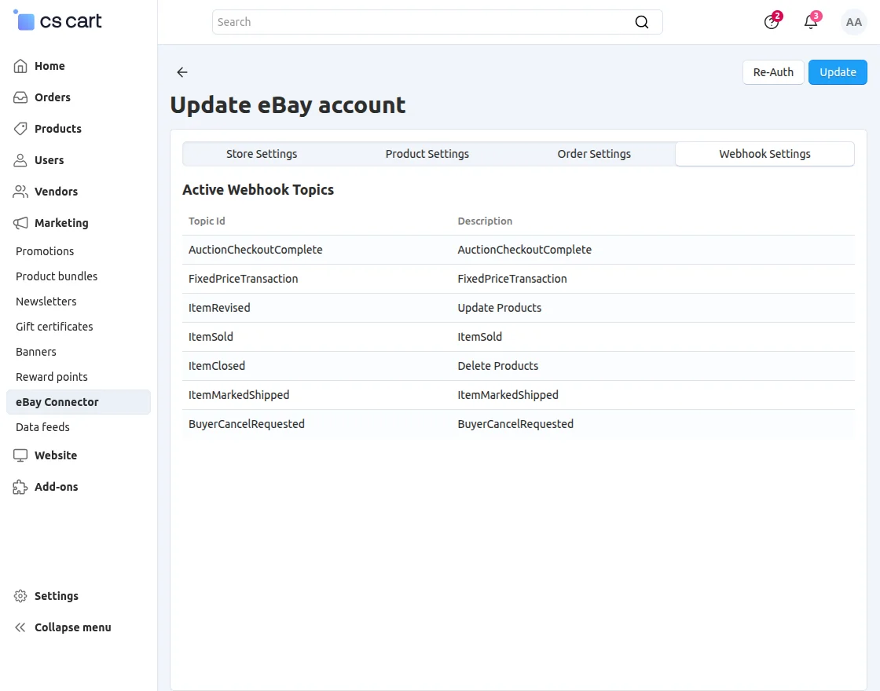Click the Active Webhook Topics heading
The image size is (880, 691).
258,190
